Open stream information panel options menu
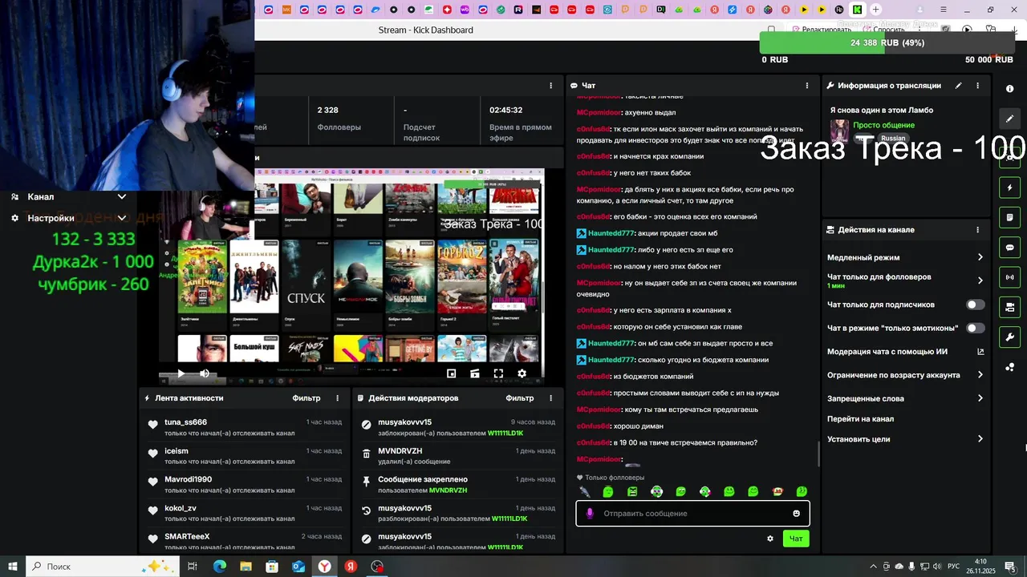The height and width of the screenshot is (577, 1027). [977, 86]
